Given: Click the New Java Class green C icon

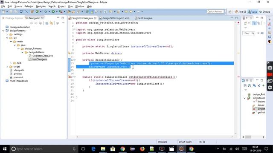Looking at the screenshot, I should [x=37, y=11].
